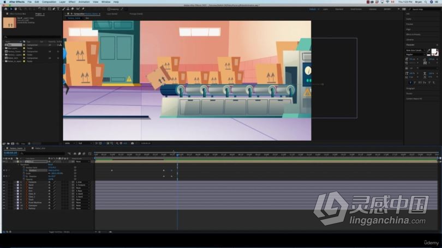Open the Composition menu
This screenshot has height=248, width=442.
[49, 2]
